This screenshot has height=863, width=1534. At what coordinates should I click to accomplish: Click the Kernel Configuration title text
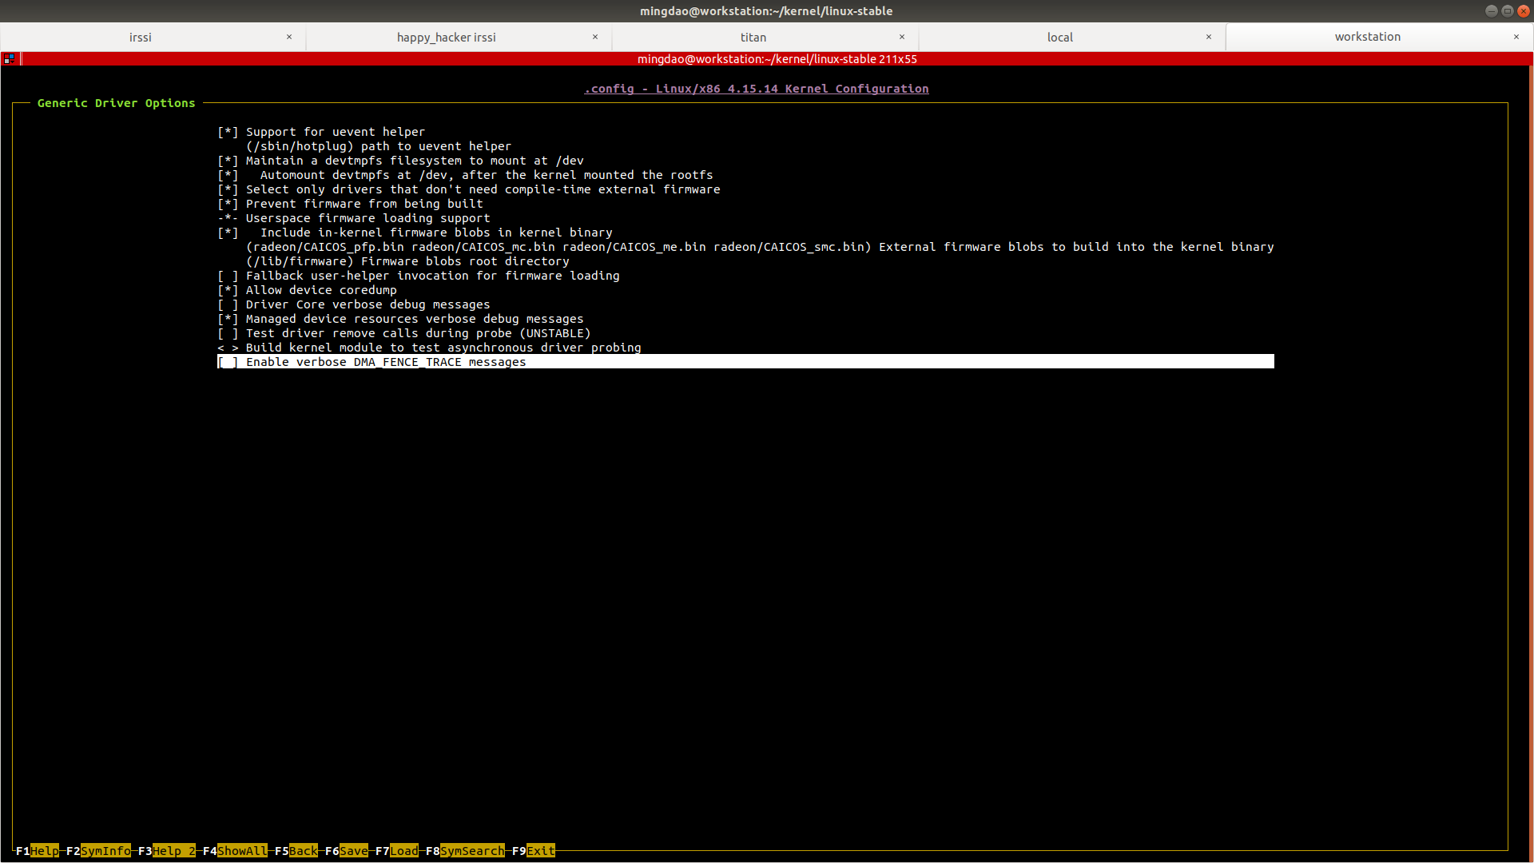point(757,89)
